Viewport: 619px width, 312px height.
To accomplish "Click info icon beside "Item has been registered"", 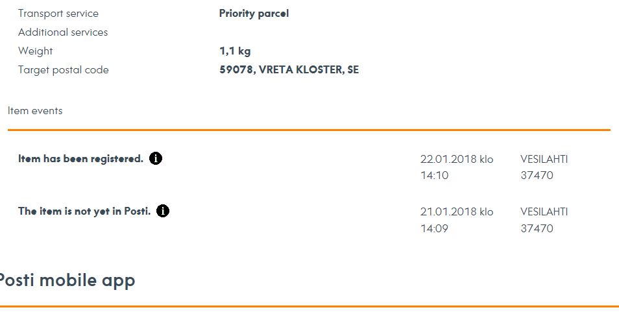I will [x=156, y=158].
